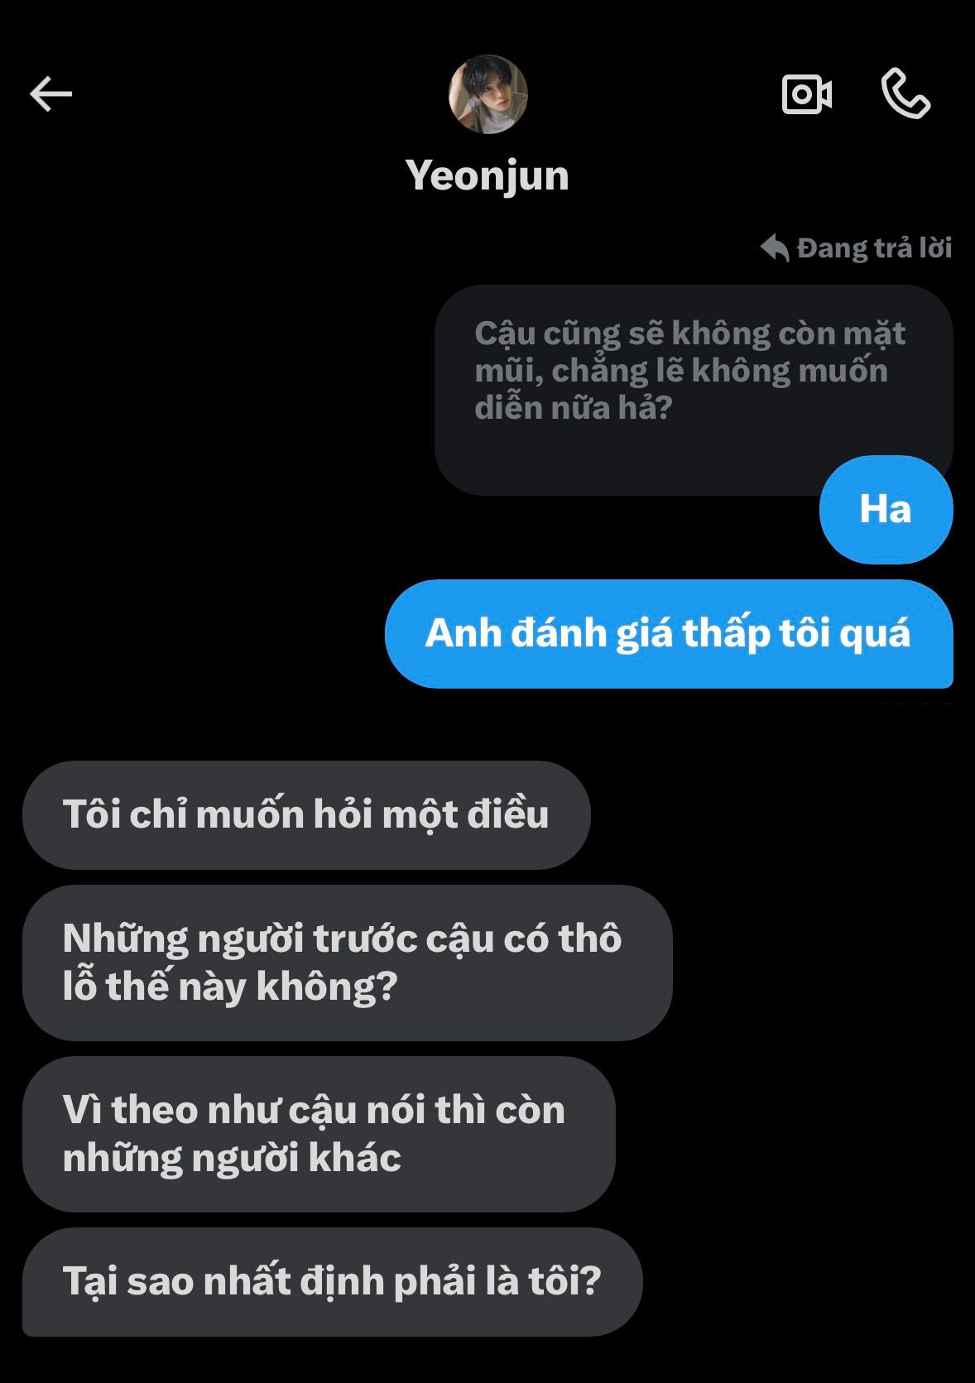
Task: Select the blue 'Ha' message bubble
Action: click(x=886, y=509)
